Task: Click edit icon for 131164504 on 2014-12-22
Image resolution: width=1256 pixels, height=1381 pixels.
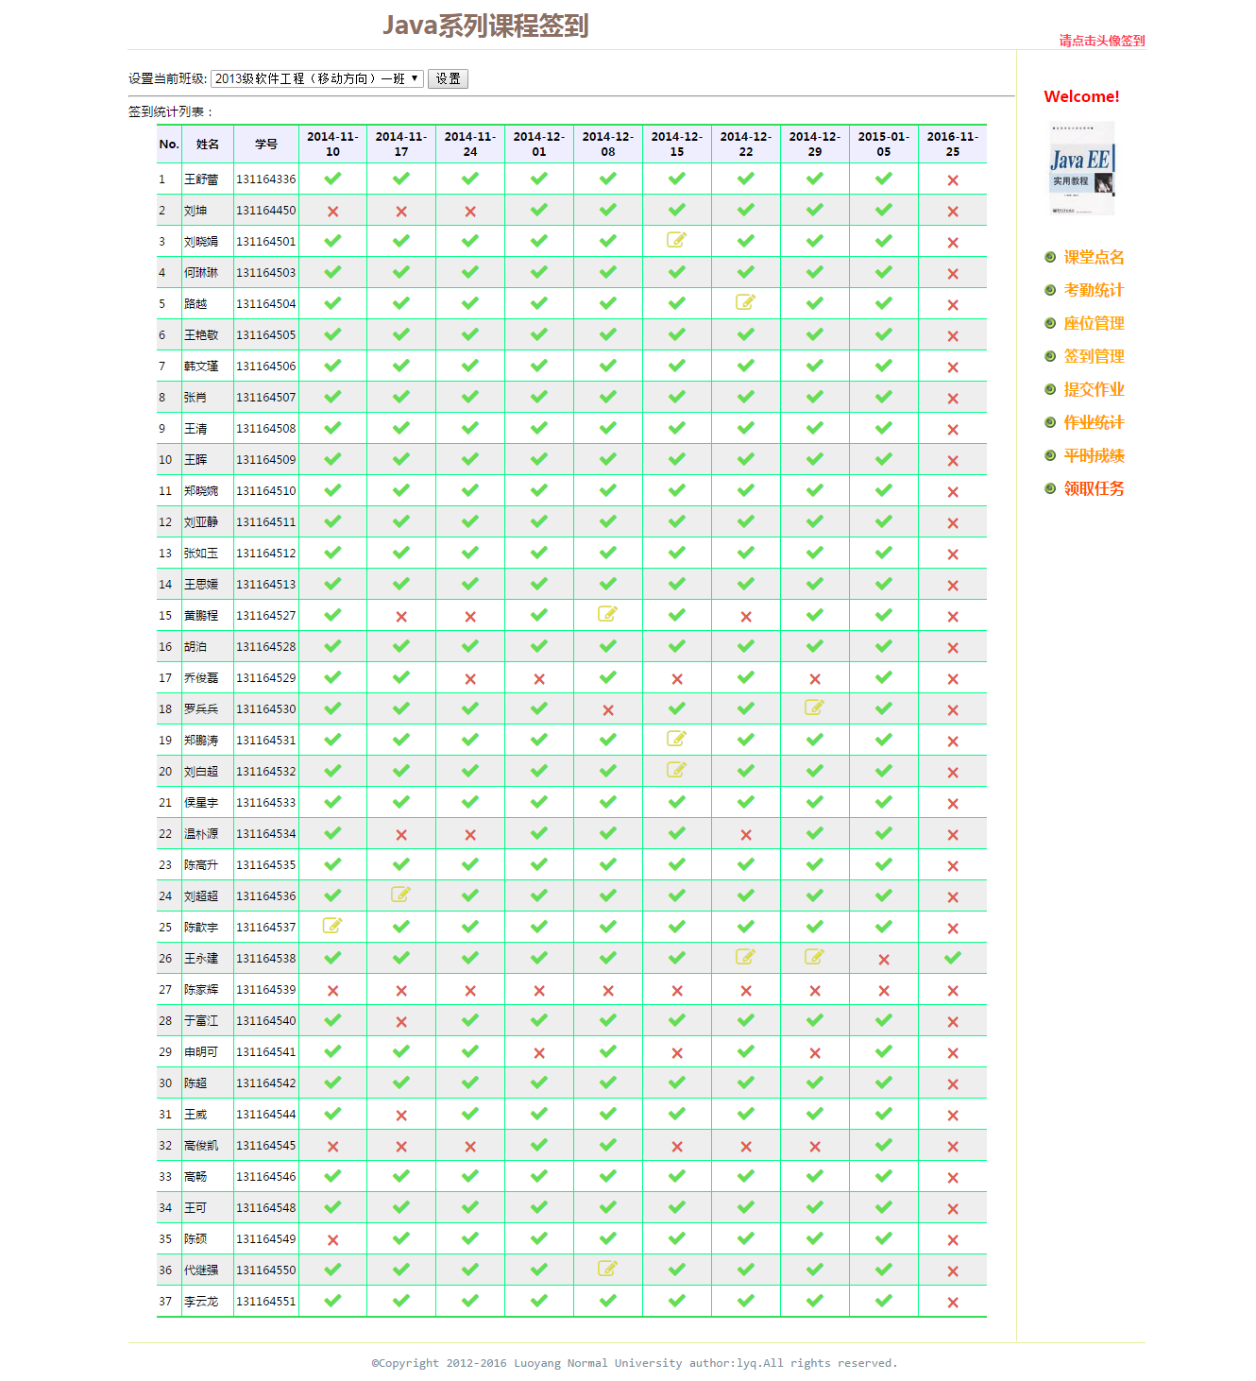Action: (745, 302)
